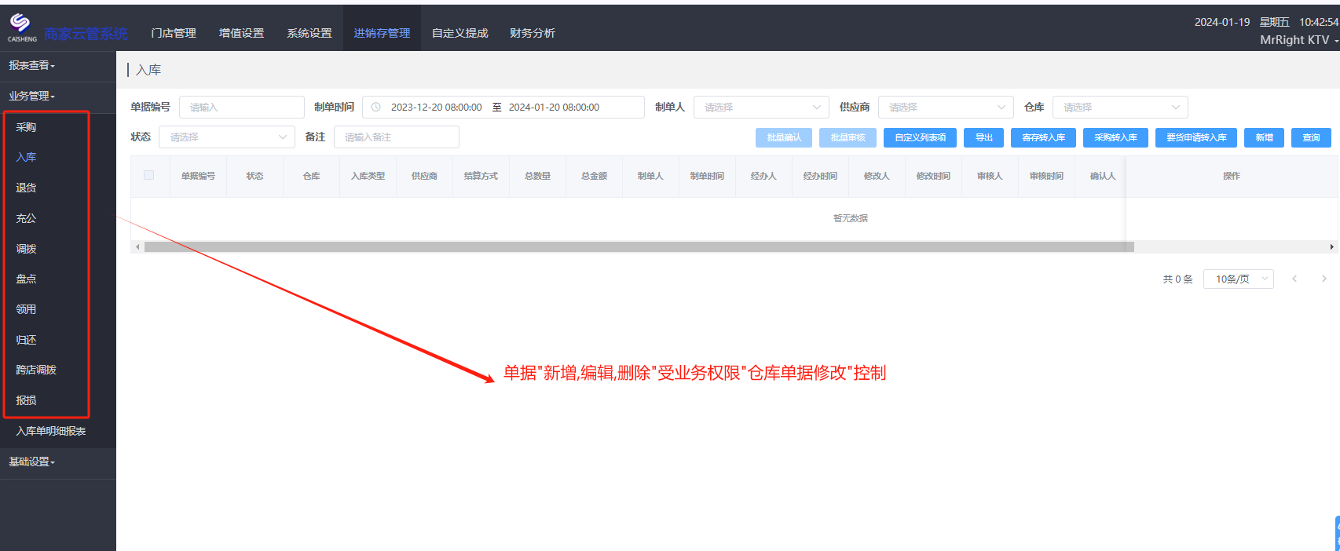Click the 自定义列表项 button
This screenshot has width=1340, height=551.
(x=920, y=137)
